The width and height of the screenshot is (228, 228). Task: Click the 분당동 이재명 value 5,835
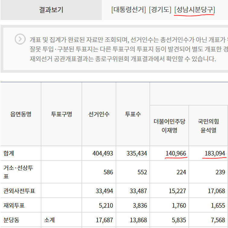[179, 220]
